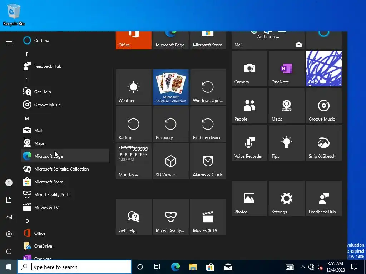Launch File Explorer from the taskbar
The width and height of the screenshot is (366, 274).
193,267
